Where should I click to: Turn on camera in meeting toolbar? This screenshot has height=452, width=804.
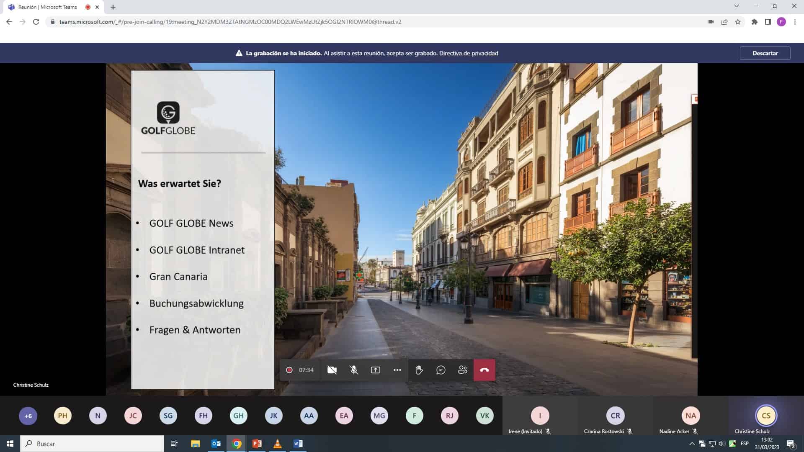332,370
